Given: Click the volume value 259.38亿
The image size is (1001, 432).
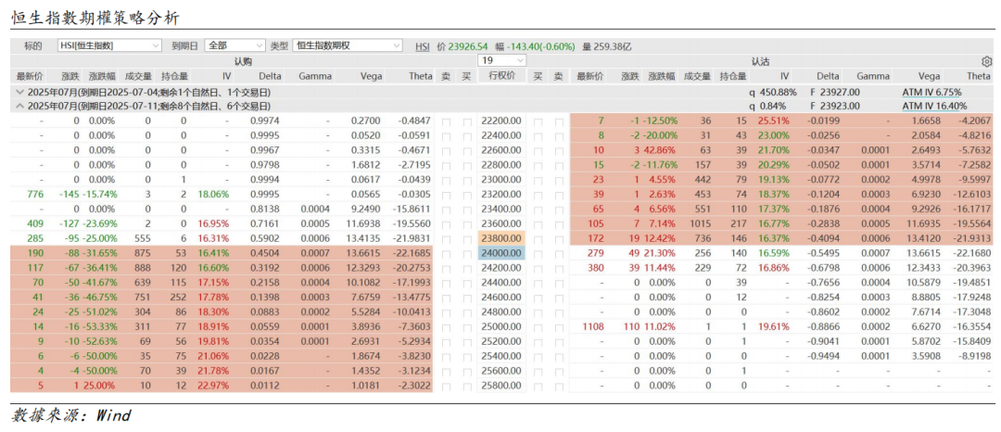Looking at the screenshot, I should pyautogui.click(x=613, y=46).
